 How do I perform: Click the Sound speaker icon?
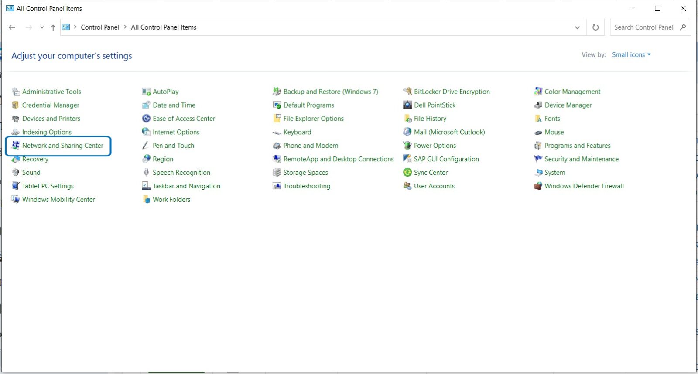pyautogui.click(x=16, y=173)
